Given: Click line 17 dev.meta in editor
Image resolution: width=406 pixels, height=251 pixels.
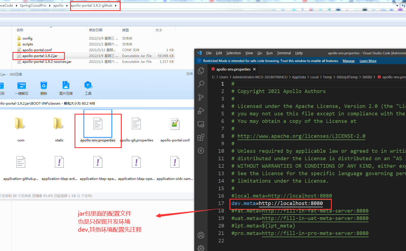Looking at the screenshot, I should point(277,203).
